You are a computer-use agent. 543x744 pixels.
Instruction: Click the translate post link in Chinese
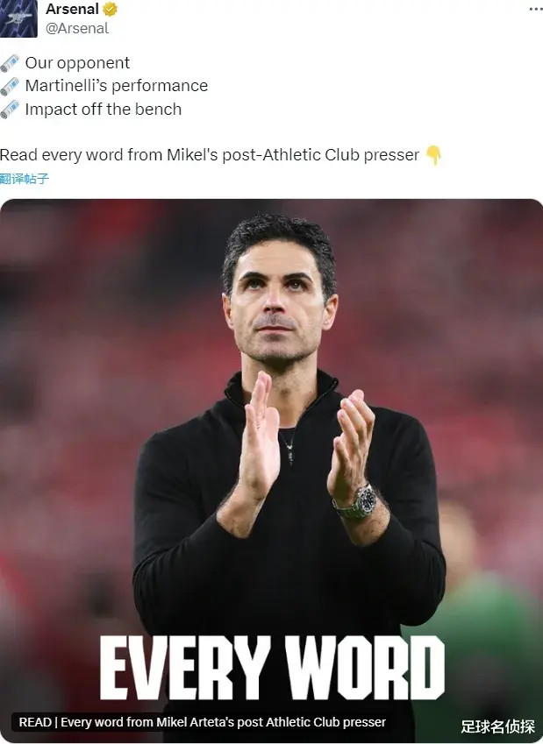25,179
